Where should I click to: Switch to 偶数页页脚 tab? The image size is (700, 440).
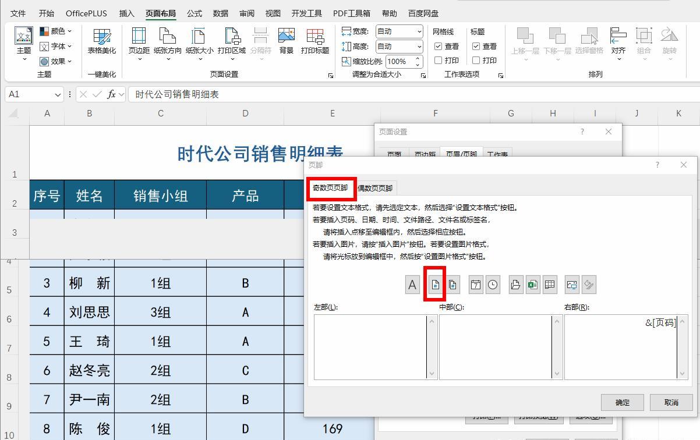click(x=375, y=188)
